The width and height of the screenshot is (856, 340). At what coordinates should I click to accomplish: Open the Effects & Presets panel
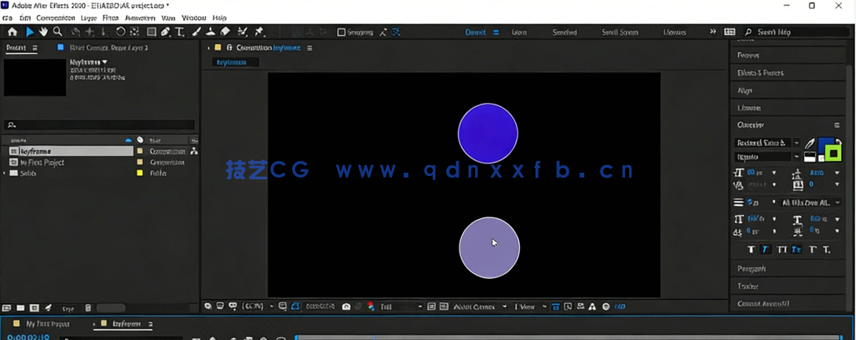click(x=760, y=73)
